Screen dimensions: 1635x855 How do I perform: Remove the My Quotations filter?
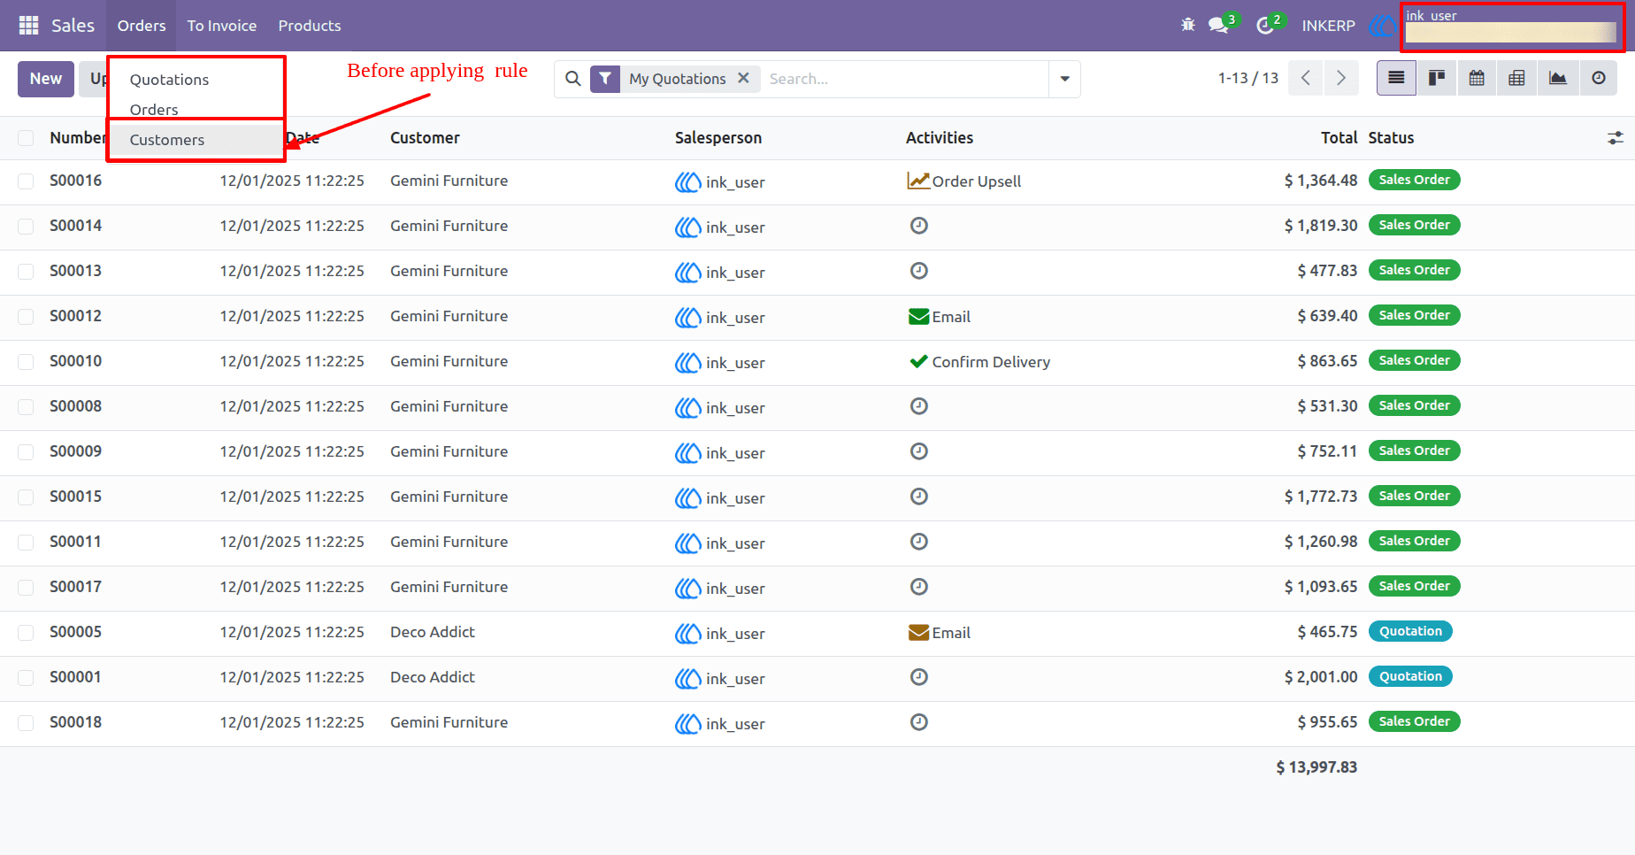744,78
